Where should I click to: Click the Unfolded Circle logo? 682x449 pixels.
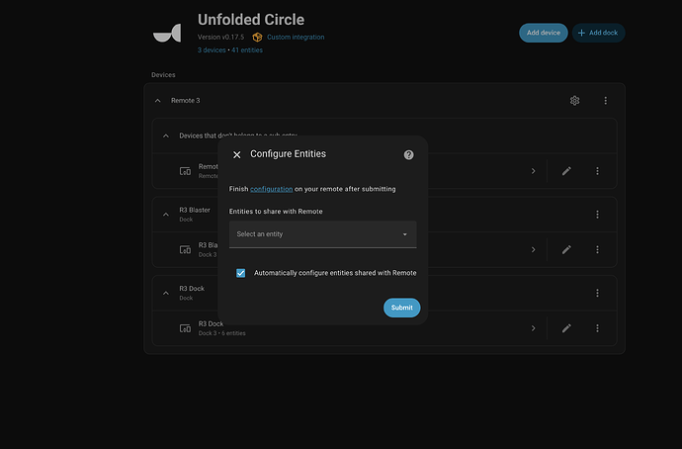pos(167,33)
